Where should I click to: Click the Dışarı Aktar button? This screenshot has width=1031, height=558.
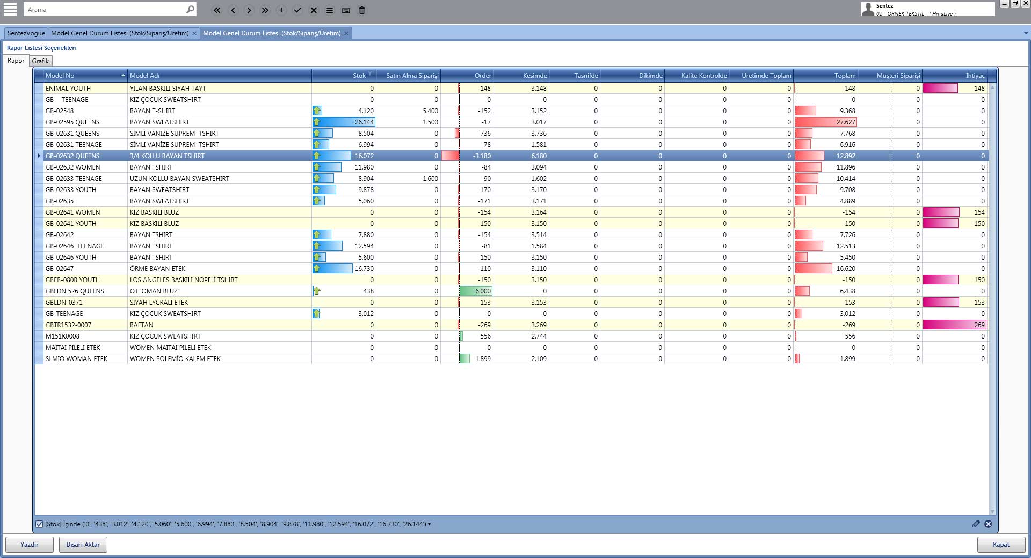(83, 545)
